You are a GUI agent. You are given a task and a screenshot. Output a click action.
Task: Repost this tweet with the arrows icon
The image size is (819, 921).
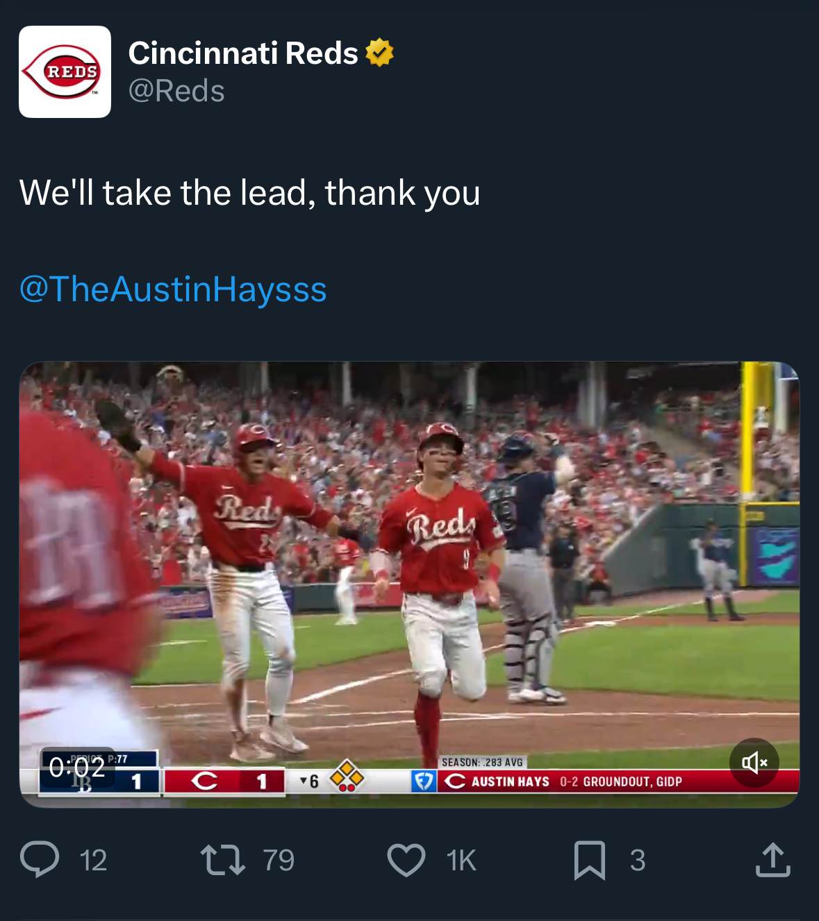(x=222, y=859)
